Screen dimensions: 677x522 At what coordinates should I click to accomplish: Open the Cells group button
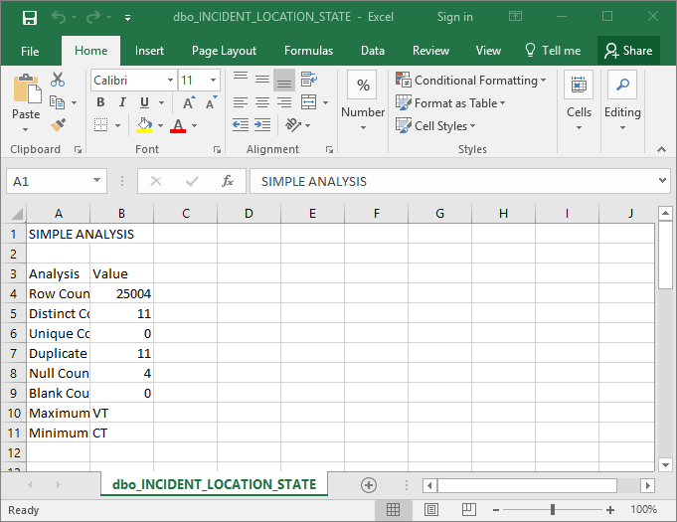click(x=579, y=101)
